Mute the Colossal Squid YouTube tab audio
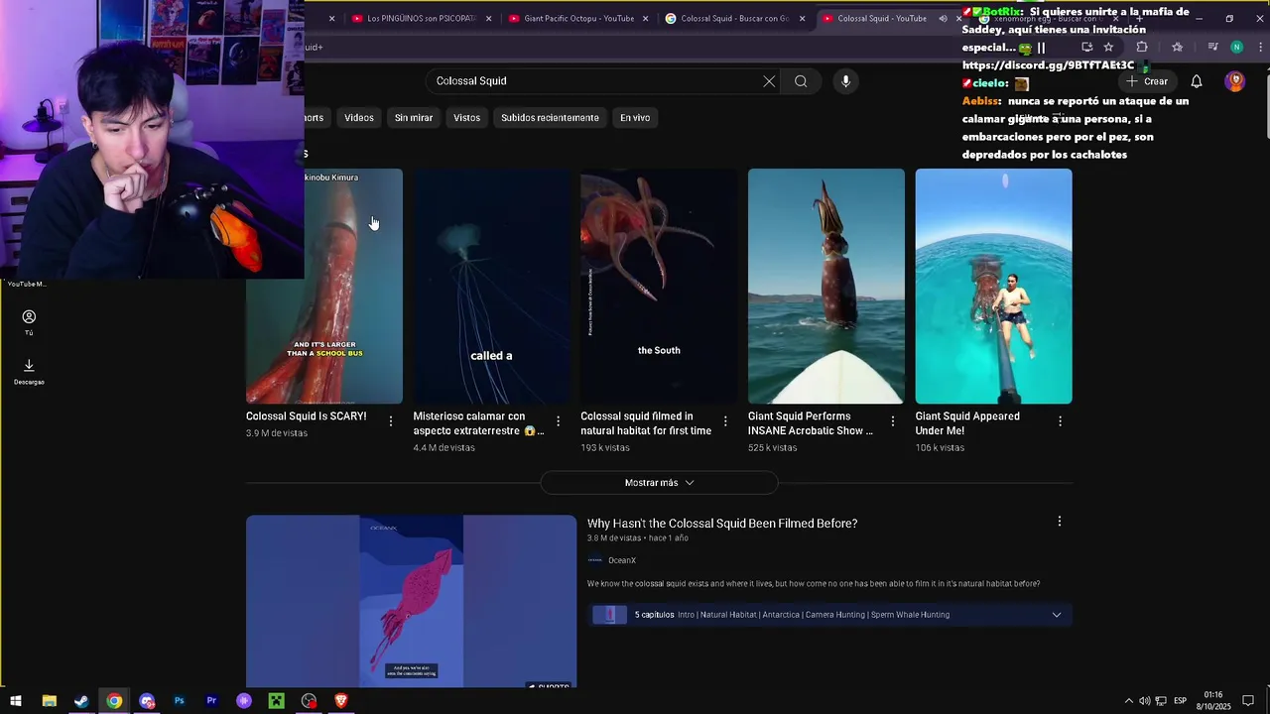 point(943,18)
